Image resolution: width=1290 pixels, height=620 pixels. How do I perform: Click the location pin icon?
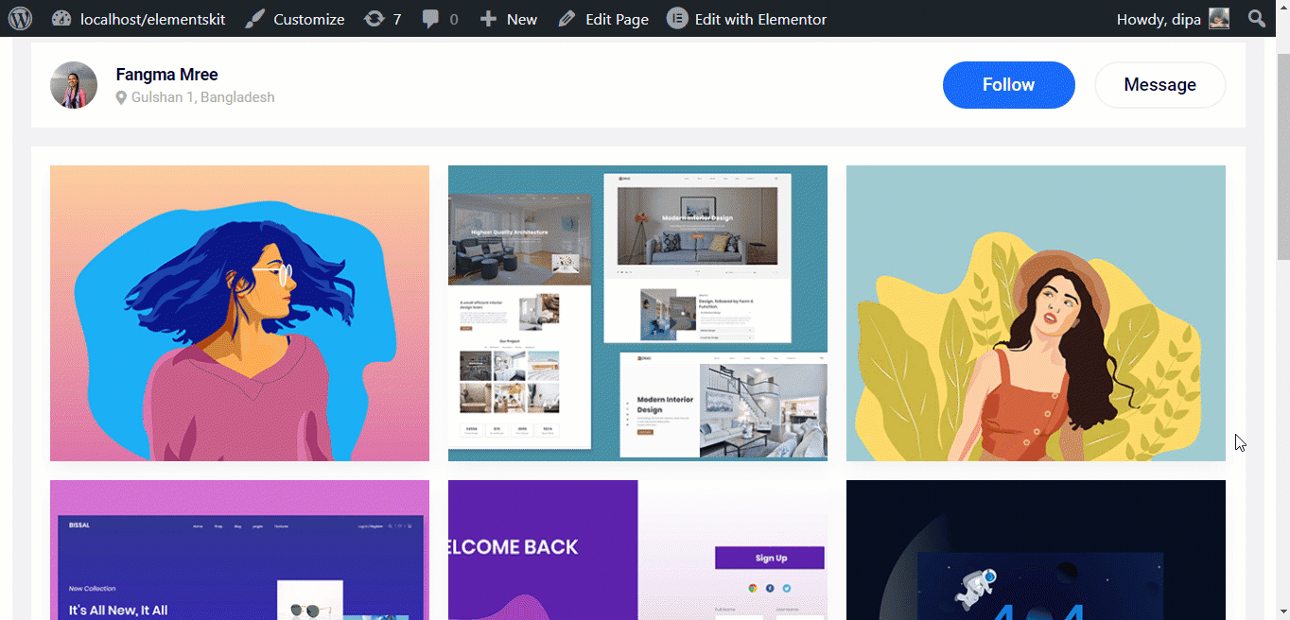(x=121, y=97)
